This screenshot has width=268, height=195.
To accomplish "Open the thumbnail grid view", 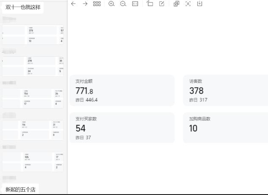I will click(97, 4).
